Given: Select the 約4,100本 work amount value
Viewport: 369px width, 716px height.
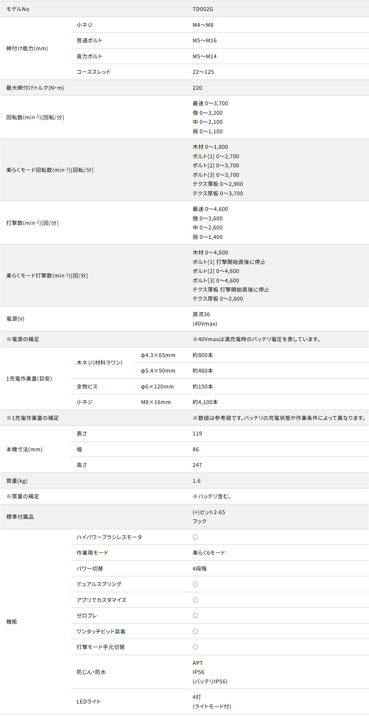Looking at the screenshot, I should [205, 402].
